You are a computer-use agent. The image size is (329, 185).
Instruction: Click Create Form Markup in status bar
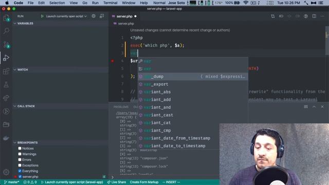[144, 182]
